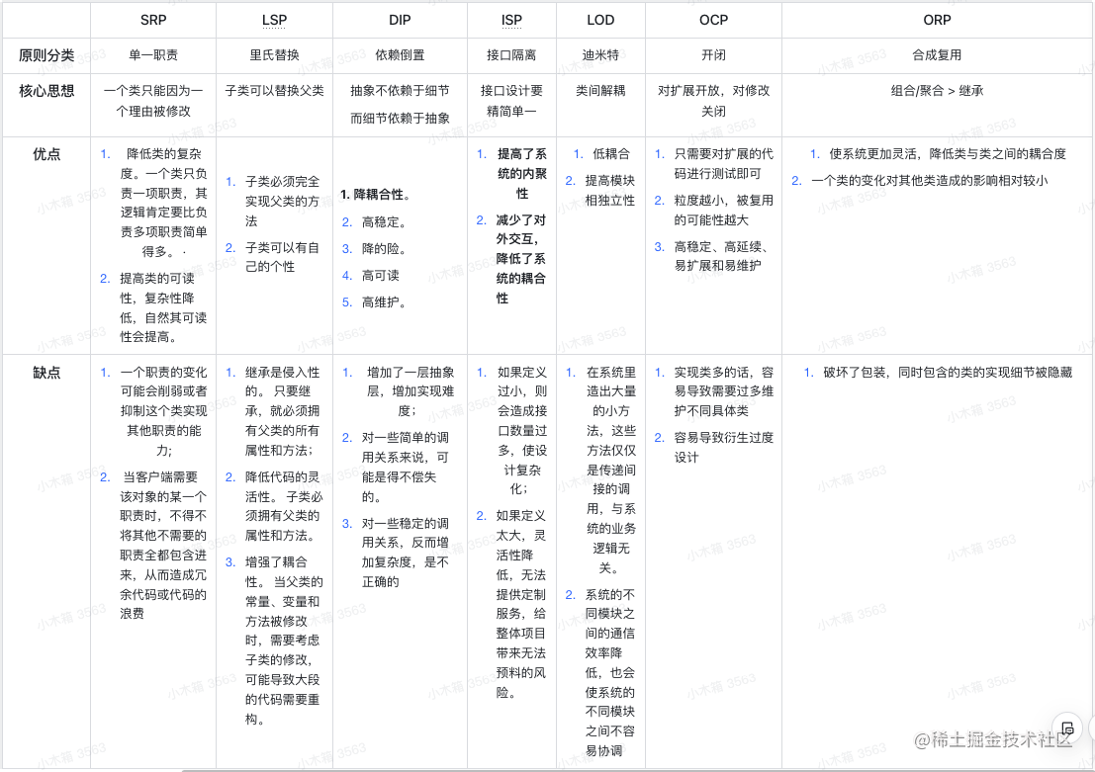Image resolution: width=1095 pixels, height=772 pixels.
Task: Click the SRP drawback 当客户端需要该对象的某一个职责时
Action: (163, 546)
